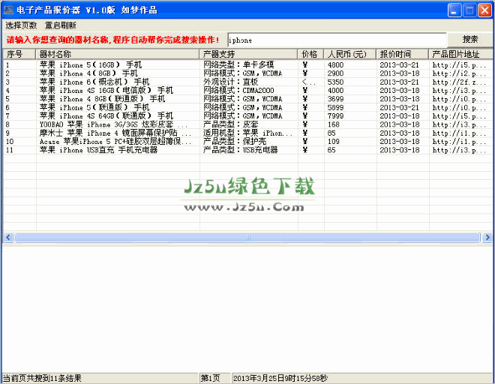Click cell 网络模式:CDMA2000
Image resolution: width=495 pixels, height=384 pixels.
(x=238, y=90)
